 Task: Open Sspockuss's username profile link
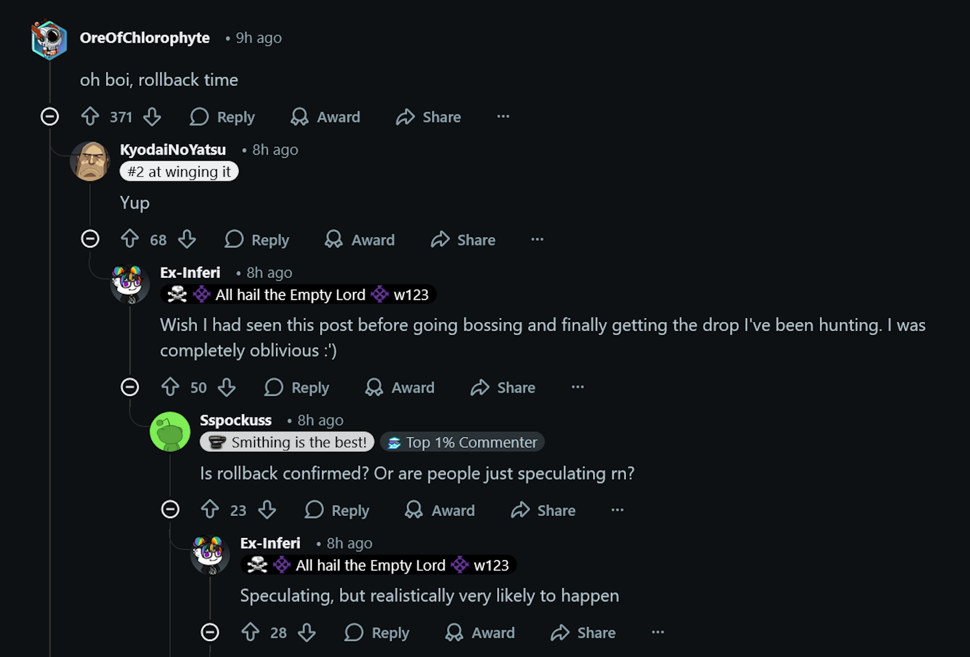point(235,420)
